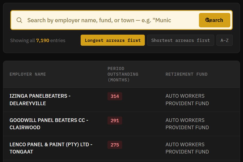Click the Period Outstanding (Months) header
Viewport: 243px width, 162px height.
pyautogui.click(x=123, y=74)
